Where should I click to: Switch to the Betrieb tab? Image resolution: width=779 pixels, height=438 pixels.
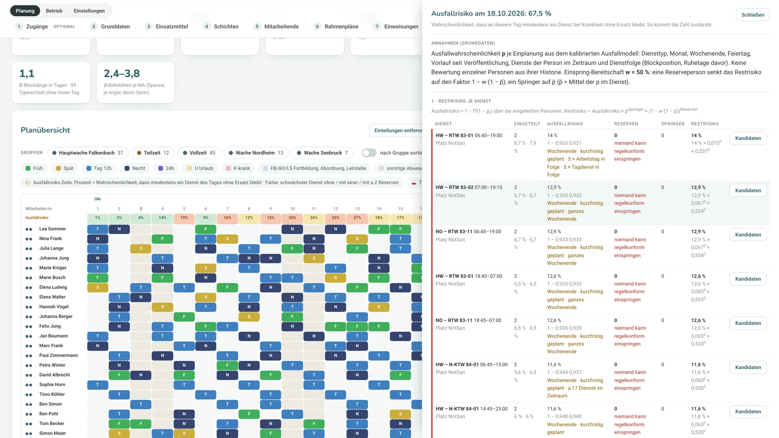[54, 11]
